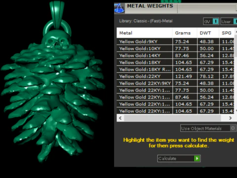Screen dimensions: 237x178
Task: Select the Yellow Gold:10KY row
Action: tap(175, 48)
